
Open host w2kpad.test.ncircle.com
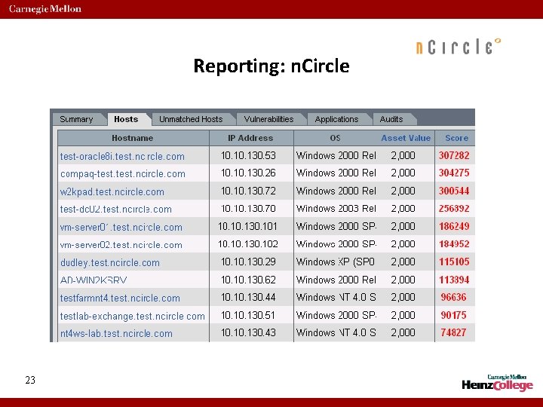pos(112,191)
